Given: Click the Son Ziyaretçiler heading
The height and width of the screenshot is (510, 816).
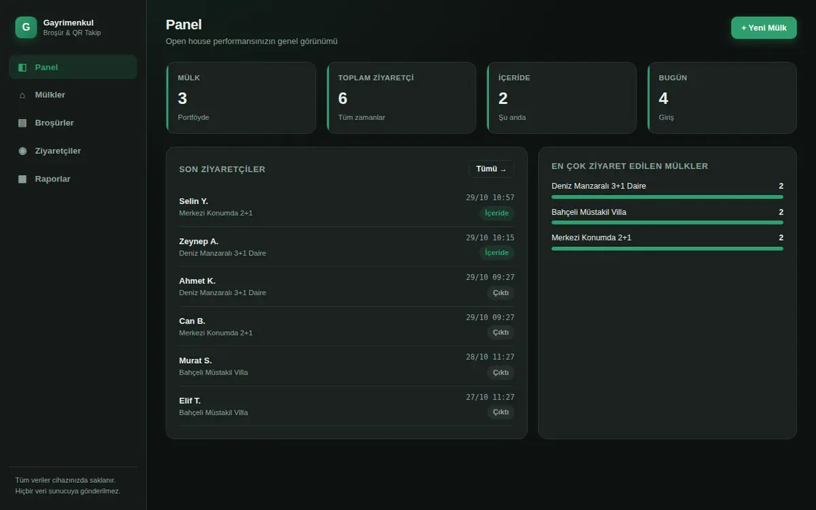Looking at the screenshot, I should click(222, 169).
